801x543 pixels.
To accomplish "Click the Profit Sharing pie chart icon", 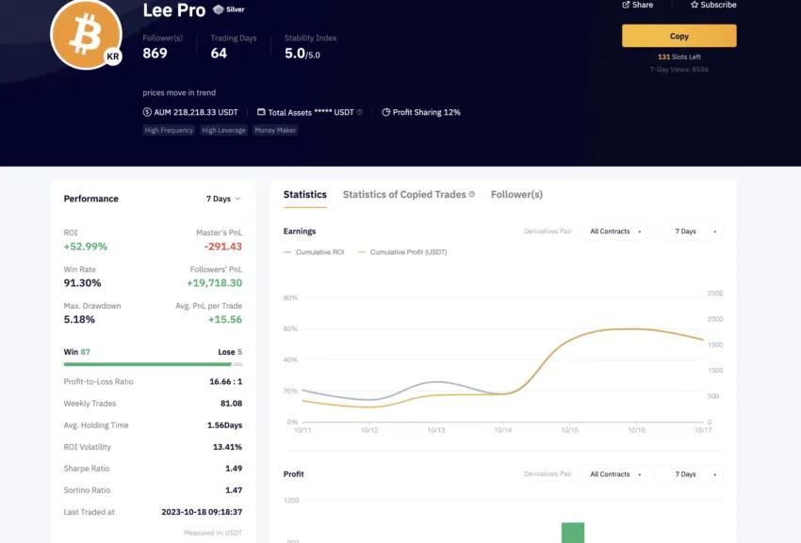I will point(385,111).
